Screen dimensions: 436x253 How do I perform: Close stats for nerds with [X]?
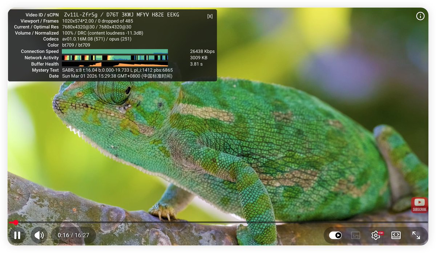210,16
